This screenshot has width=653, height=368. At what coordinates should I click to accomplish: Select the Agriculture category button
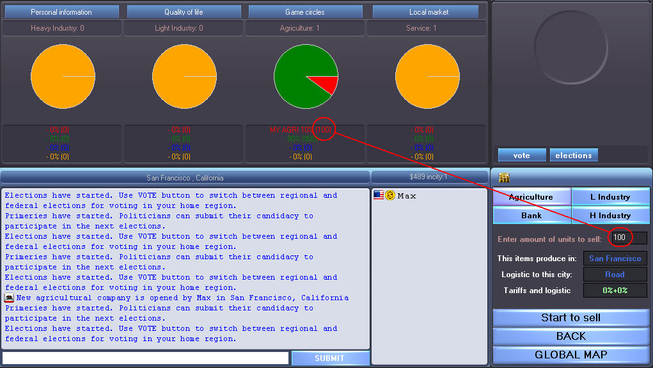click(531, 197)
